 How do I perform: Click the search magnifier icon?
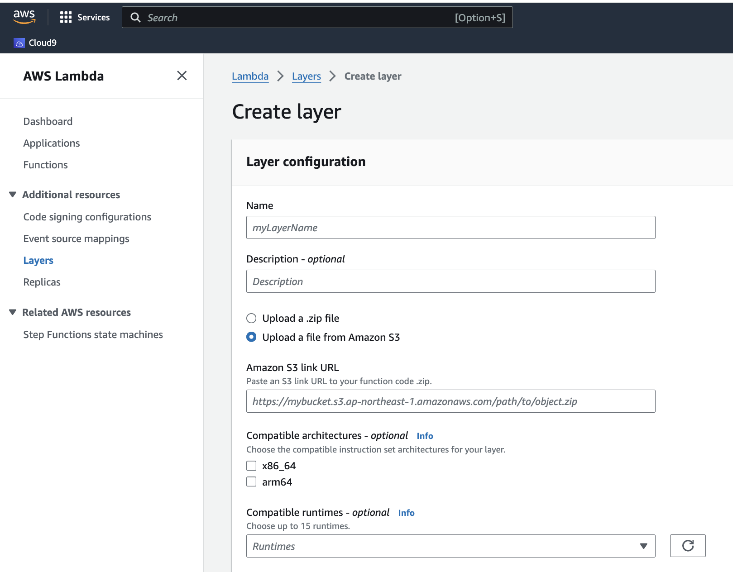pyautogui.click(x=135, y=17)
